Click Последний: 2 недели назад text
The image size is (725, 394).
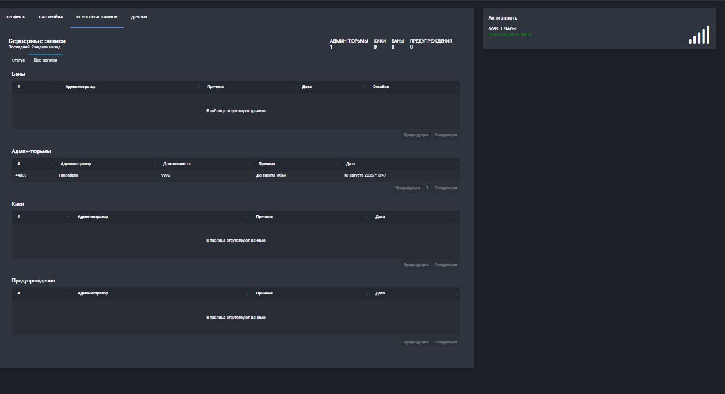[34, 47]
